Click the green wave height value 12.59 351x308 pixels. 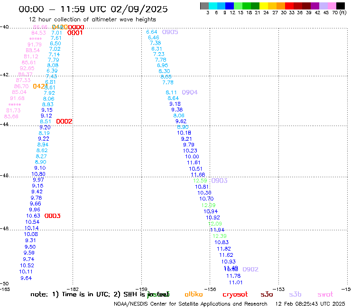[200, 181]
